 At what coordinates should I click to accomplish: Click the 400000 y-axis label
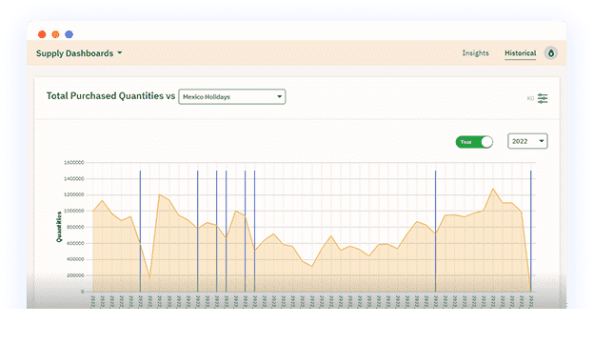pos(75,259)
